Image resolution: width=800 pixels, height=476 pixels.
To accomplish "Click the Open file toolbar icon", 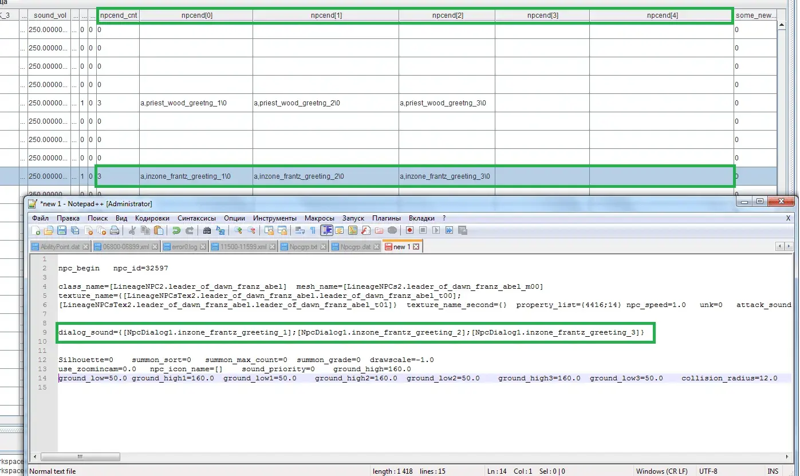I will pos(48,230).
